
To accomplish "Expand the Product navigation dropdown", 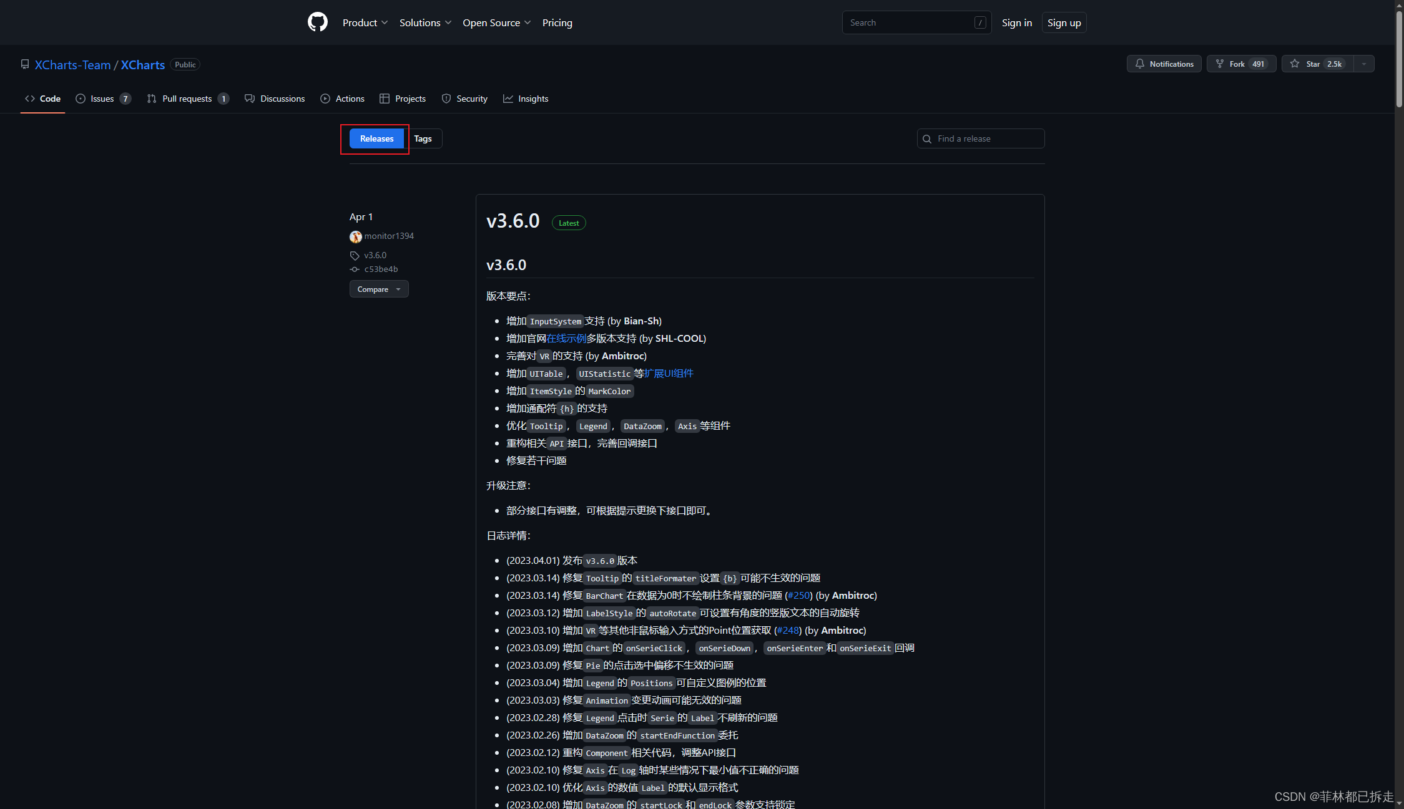I will [x=365, y=22].
